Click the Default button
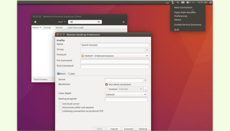Screen dimensions: 230x131 (143, 129)
